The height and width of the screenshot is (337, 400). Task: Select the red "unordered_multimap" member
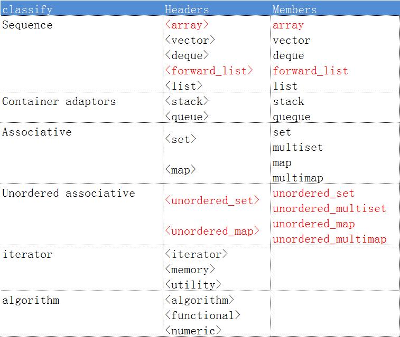(329, 239)
